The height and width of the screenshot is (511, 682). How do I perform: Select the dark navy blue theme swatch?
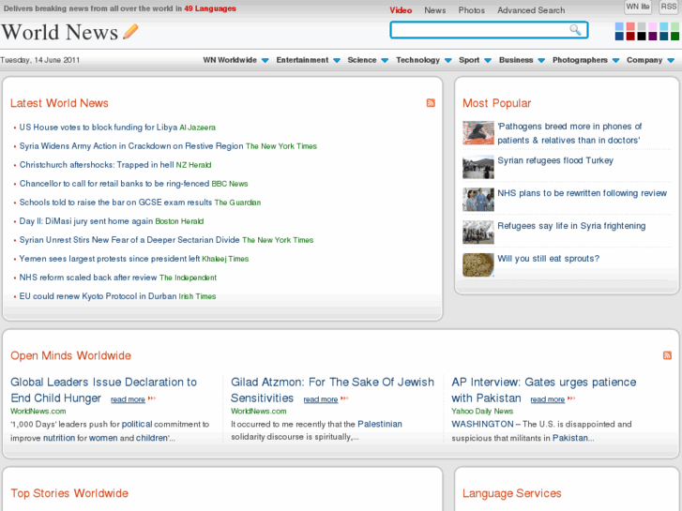(x=619, y=36)
